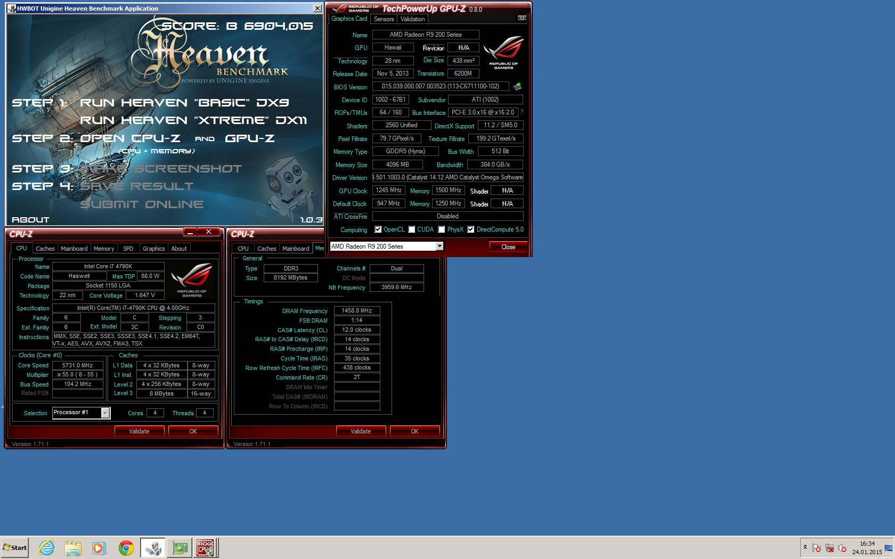Launch Windows Media Player from taskbar
Image resolution: width=895 pixels, height=559 pixels.
tap(99, 548)
